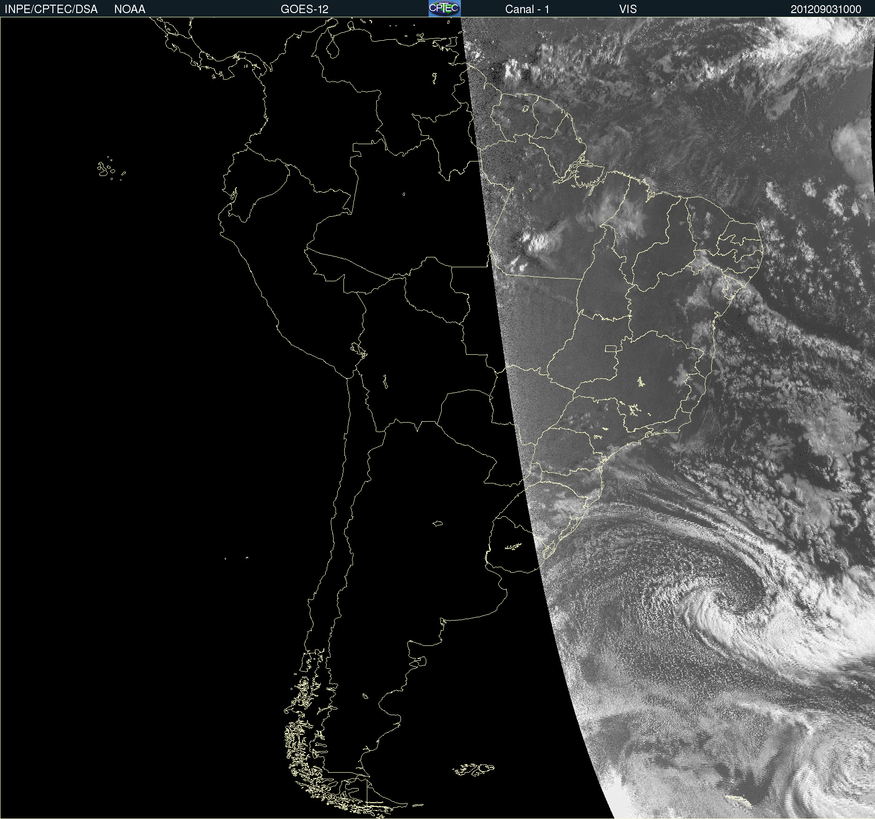Select the INPE/CPTEC/DSA header text
Screen dimensions: 875x819
[51, 9]
